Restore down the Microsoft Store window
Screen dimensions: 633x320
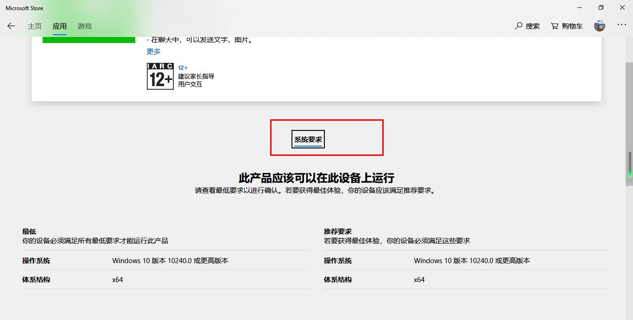point(601,7)
